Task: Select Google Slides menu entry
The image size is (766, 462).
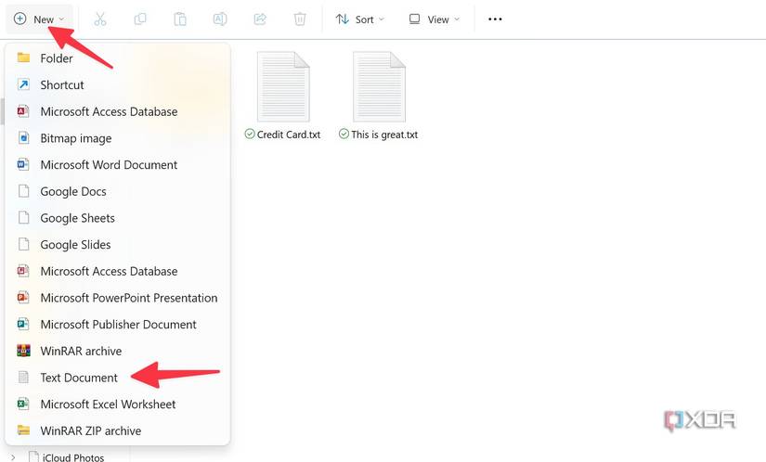Action: [x=118, y=244]
